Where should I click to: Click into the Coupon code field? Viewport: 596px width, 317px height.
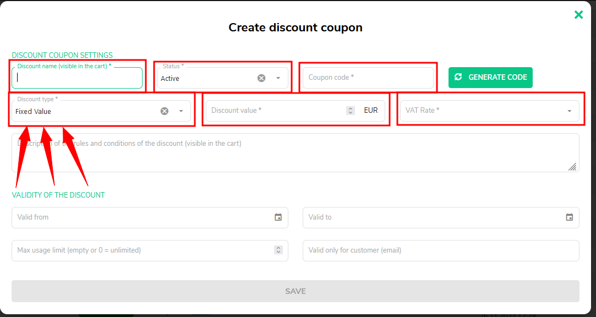click(368, 78)
